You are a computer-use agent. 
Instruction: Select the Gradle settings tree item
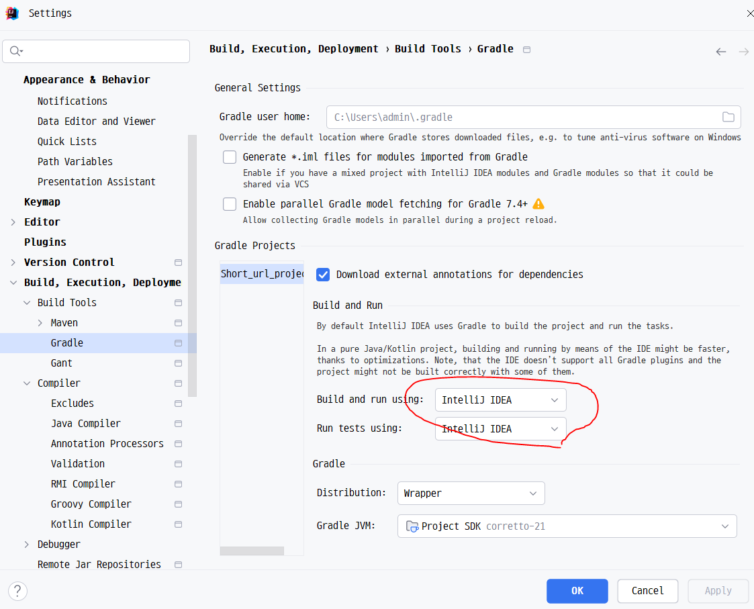(98, 343)
